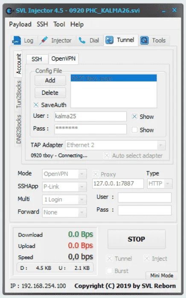
Task: Enable Show checkbox beside Pass field
Action: click(x=134, y=130)
